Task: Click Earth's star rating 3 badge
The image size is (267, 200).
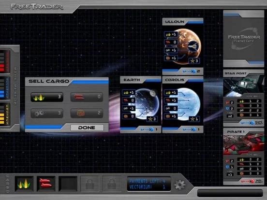Action: [152, 119]
